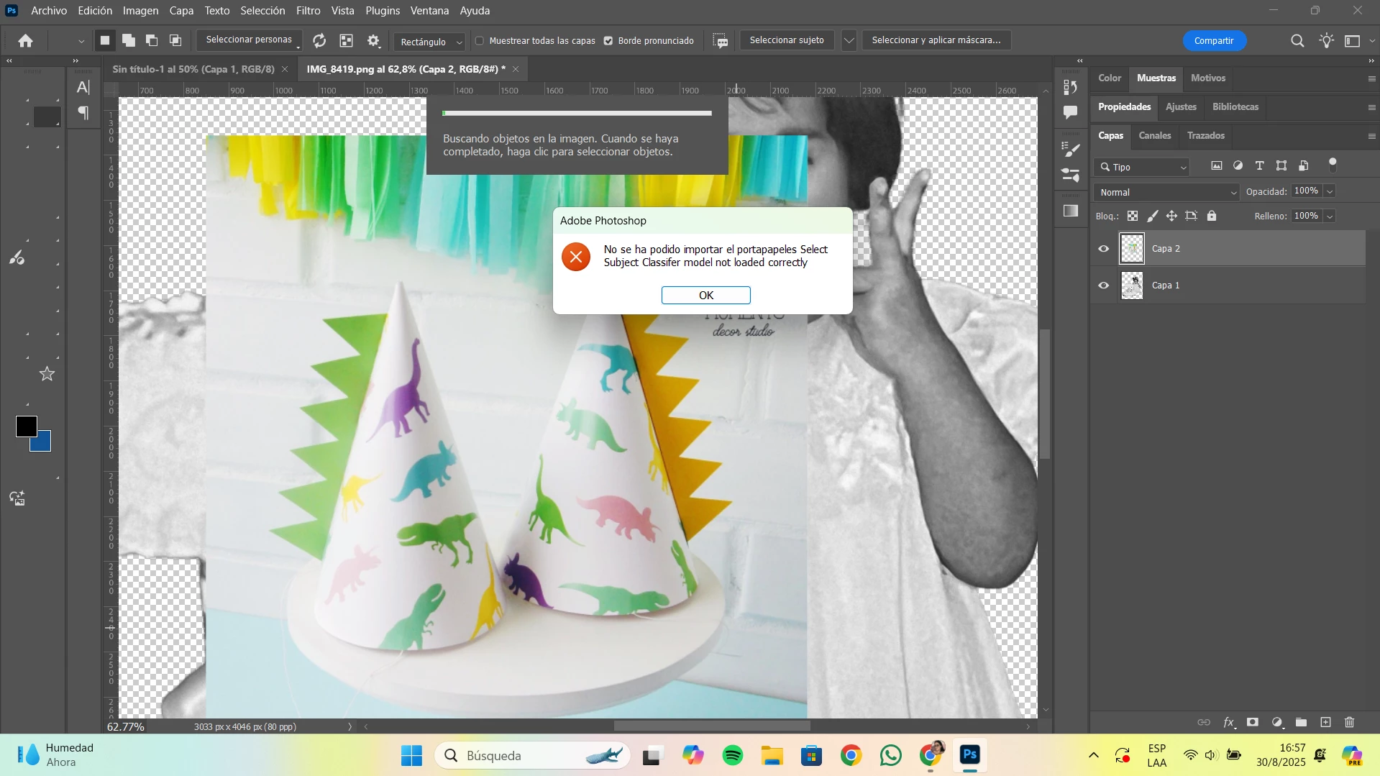
Task: Hide the Capa 1 layer
Action: click(1103, 286)
